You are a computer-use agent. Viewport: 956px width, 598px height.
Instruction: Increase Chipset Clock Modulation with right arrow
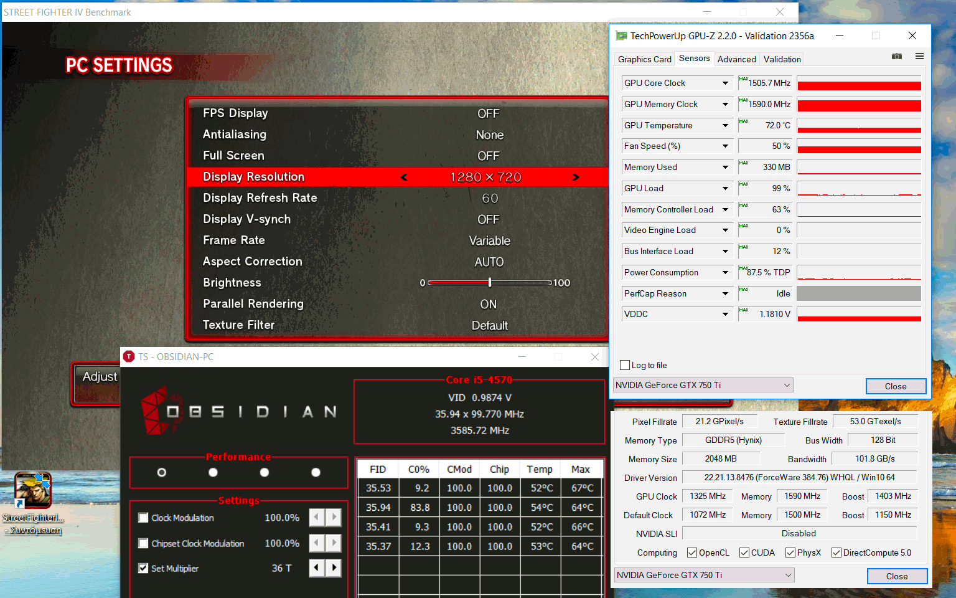[334, 543]
